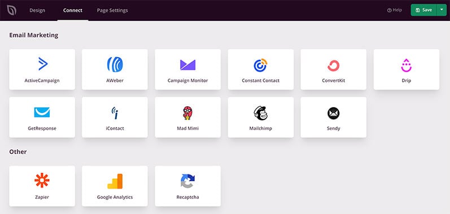Click the Email Marketing heading
Viewport: 450px width, 214px height.
click(33, 35)
